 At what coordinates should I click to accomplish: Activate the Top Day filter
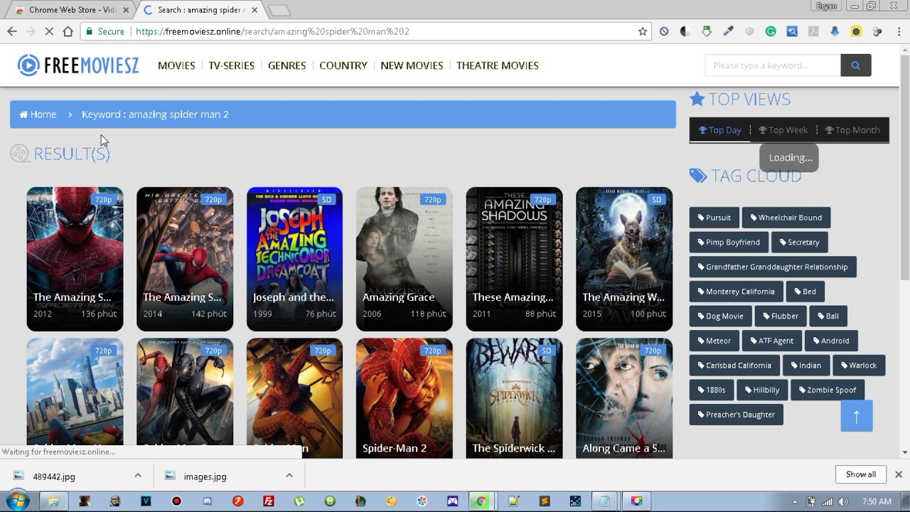click(720, 129)
